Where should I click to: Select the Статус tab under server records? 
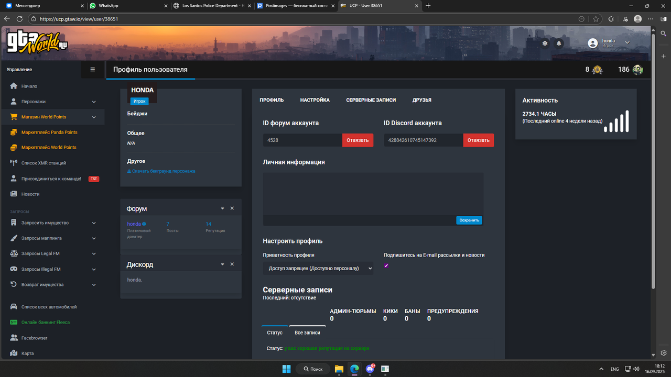click(x=275, y=332)
